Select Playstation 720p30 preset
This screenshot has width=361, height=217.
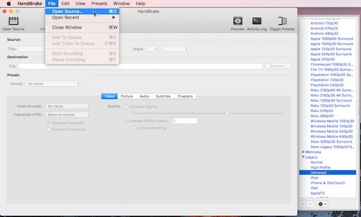327,80
